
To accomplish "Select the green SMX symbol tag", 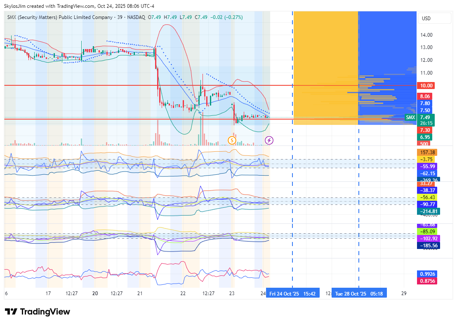I will tap(410, 117).
